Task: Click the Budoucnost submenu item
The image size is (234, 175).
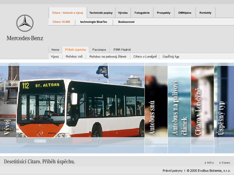Action: (126, 22)
